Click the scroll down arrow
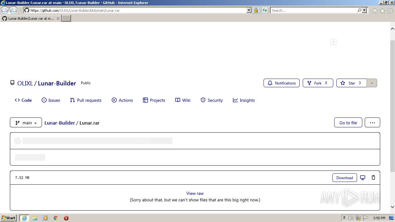Image resolution: width=395 pixels, height=222 pixels. pyautogui.click(x=393, y=207)
